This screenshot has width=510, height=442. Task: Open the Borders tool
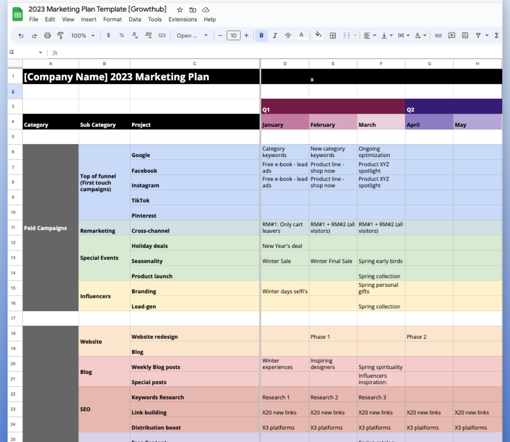pos(333,36)
